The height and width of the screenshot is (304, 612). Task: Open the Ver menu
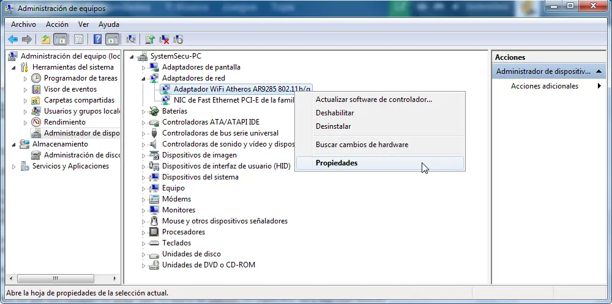point(83,24)
